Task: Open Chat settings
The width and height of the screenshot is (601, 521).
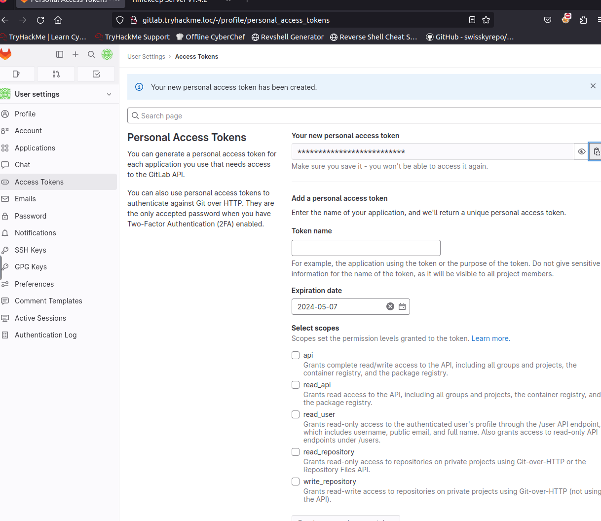Action: [58, 165]
